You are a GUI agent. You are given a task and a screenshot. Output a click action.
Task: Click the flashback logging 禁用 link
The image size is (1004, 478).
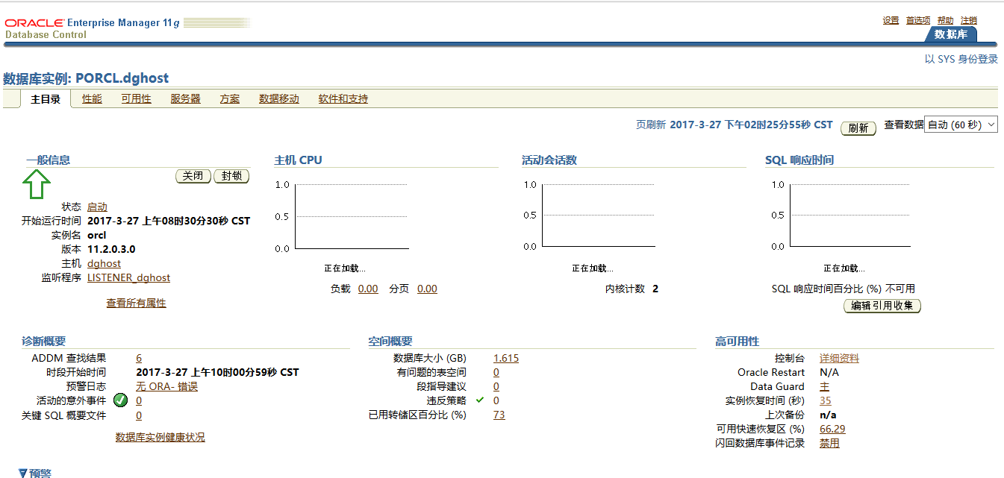pos(829,443)
